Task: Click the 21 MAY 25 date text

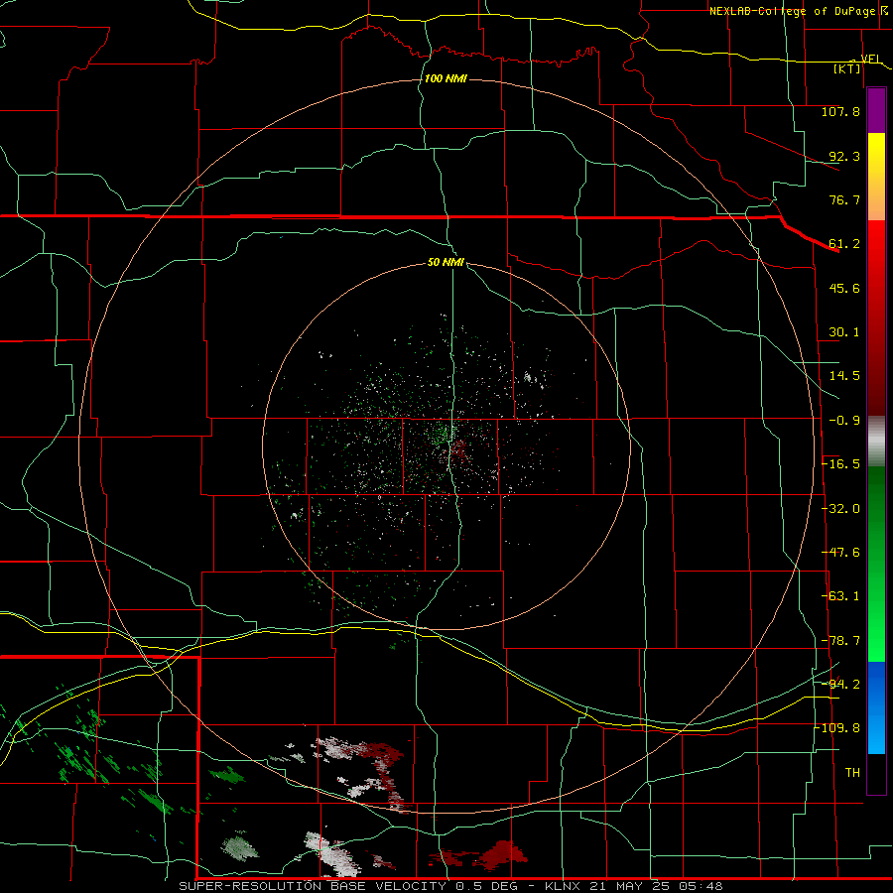Action: [x=629, y=886]
